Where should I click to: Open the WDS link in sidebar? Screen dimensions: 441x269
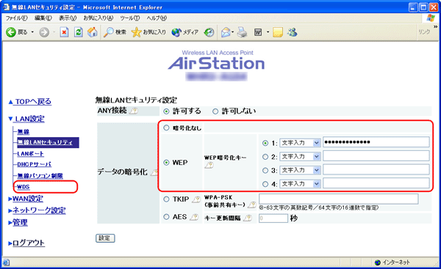(24, 187)
